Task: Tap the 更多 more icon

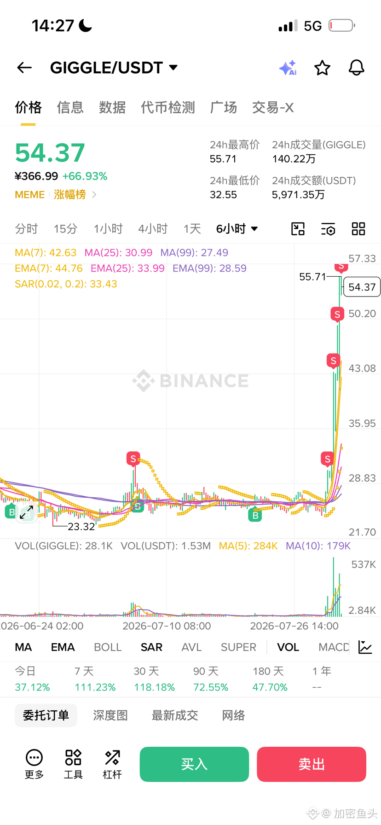Action: (34, 764)
